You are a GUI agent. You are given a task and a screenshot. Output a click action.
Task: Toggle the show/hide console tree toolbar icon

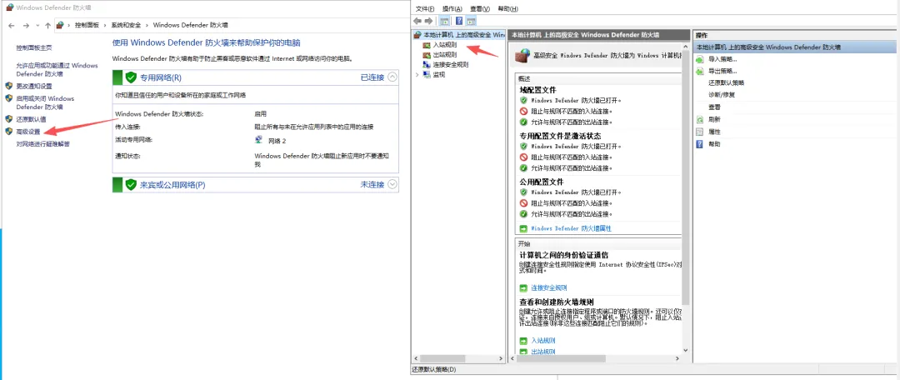point(444,21)
